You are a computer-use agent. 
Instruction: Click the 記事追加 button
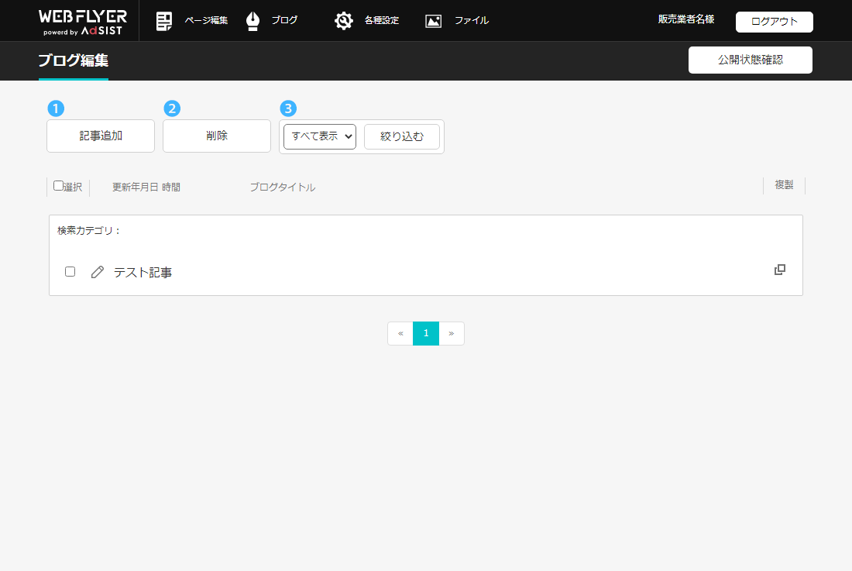click(x=101, y=136)
